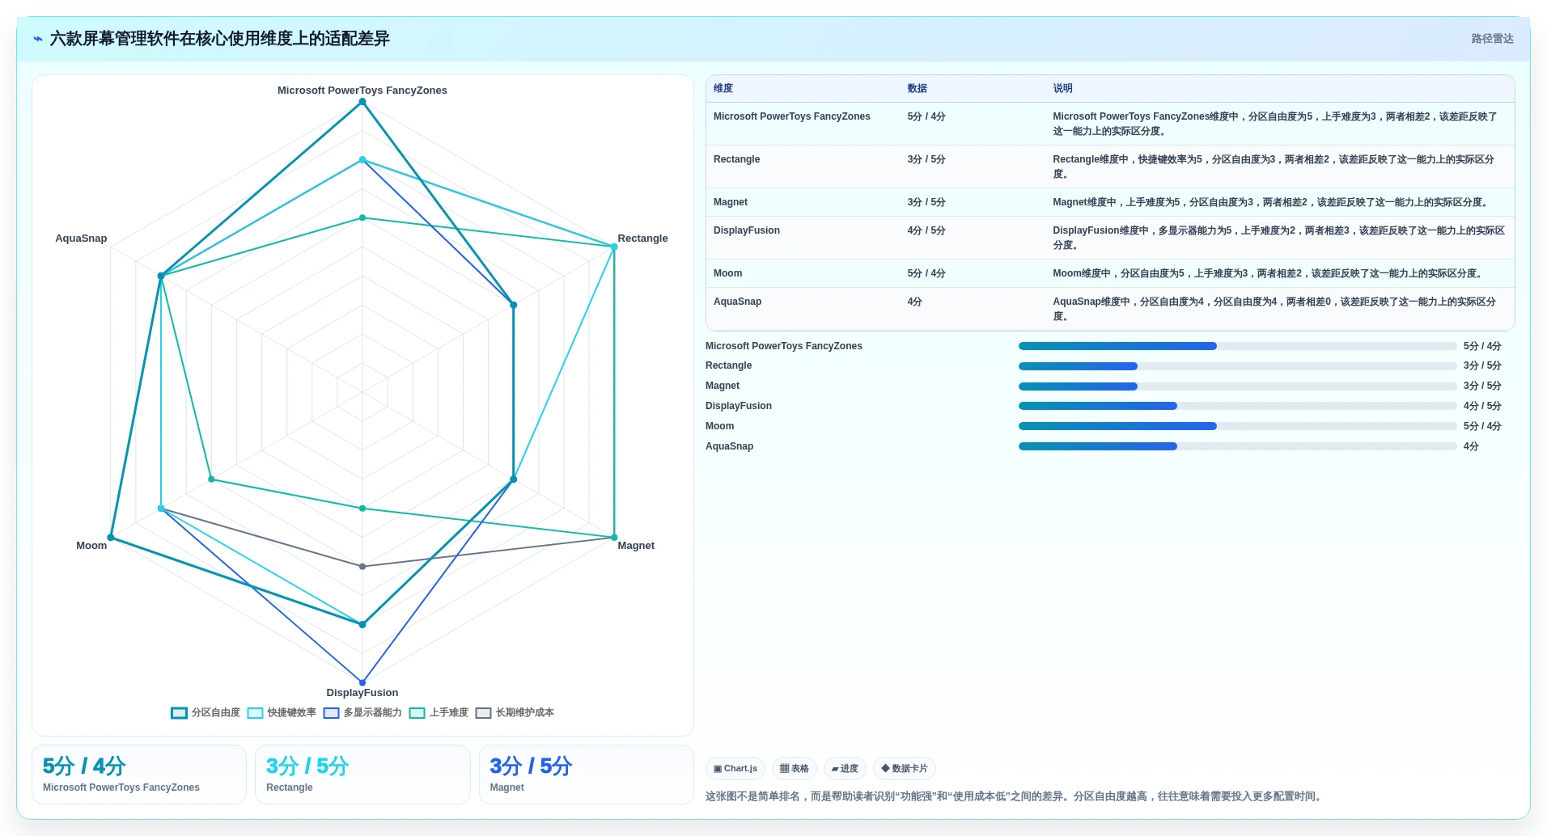Open the Microsoft PowerToys FancyZones 5分 / 4分 card
The image size is (1547, 836).
pyautogui.click(x=139, y=775)
